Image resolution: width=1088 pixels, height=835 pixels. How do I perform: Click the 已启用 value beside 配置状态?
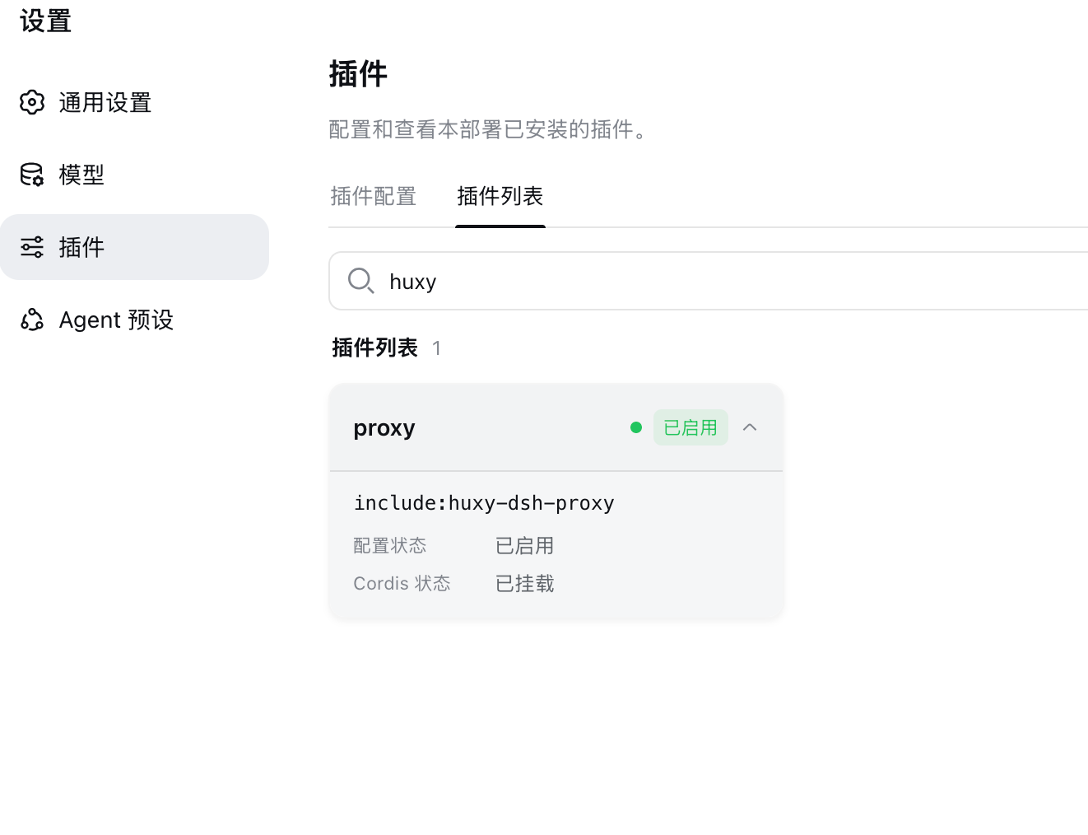tap(525, 546)
